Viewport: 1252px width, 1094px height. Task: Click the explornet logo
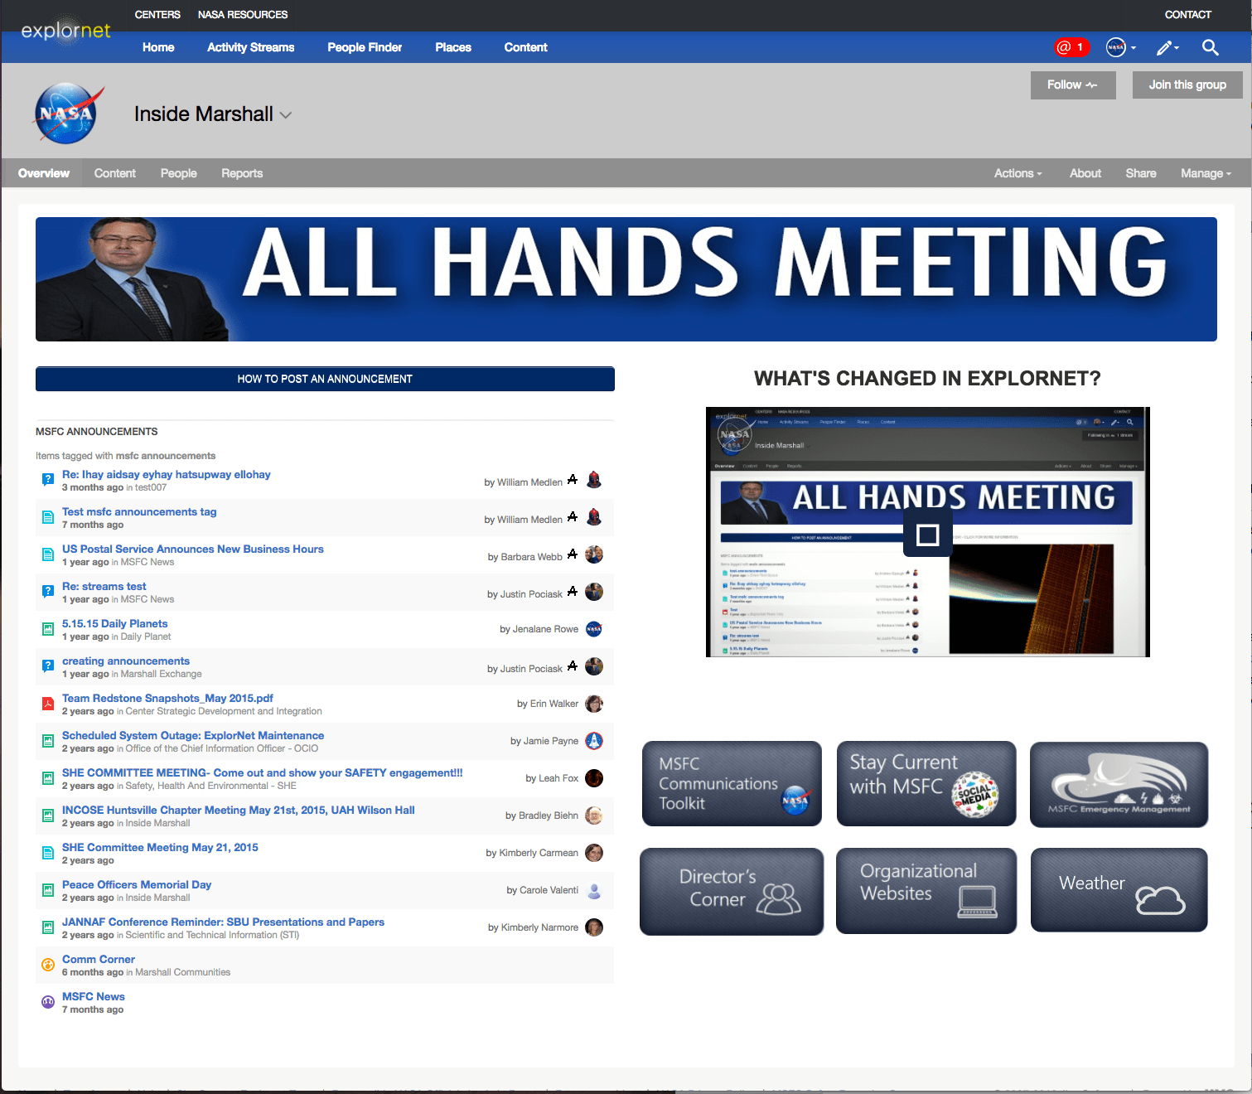[65, 31]
